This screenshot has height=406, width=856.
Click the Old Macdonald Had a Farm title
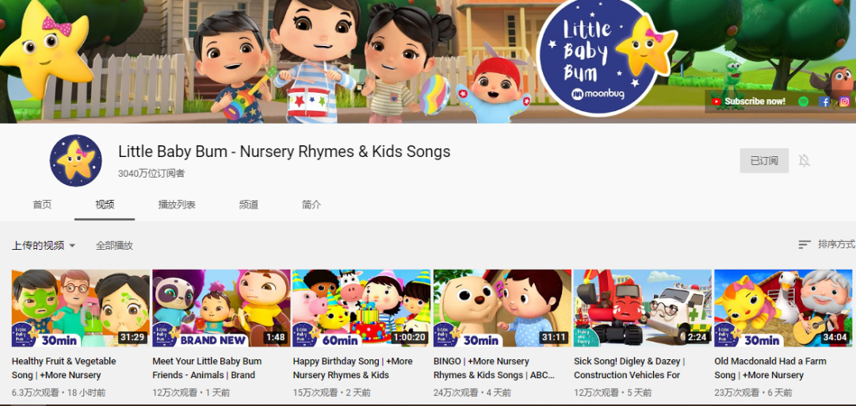coord(770,368)
